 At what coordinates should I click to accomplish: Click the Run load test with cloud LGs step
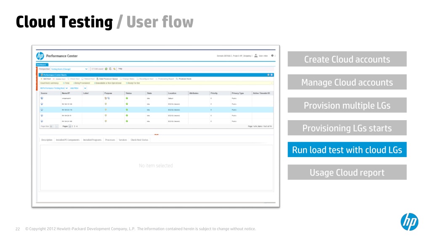347,150
